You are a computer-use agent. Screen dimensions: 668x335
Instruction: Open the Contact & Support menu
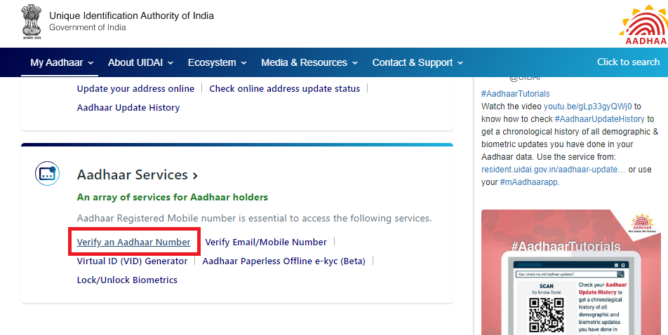[417, 62]
